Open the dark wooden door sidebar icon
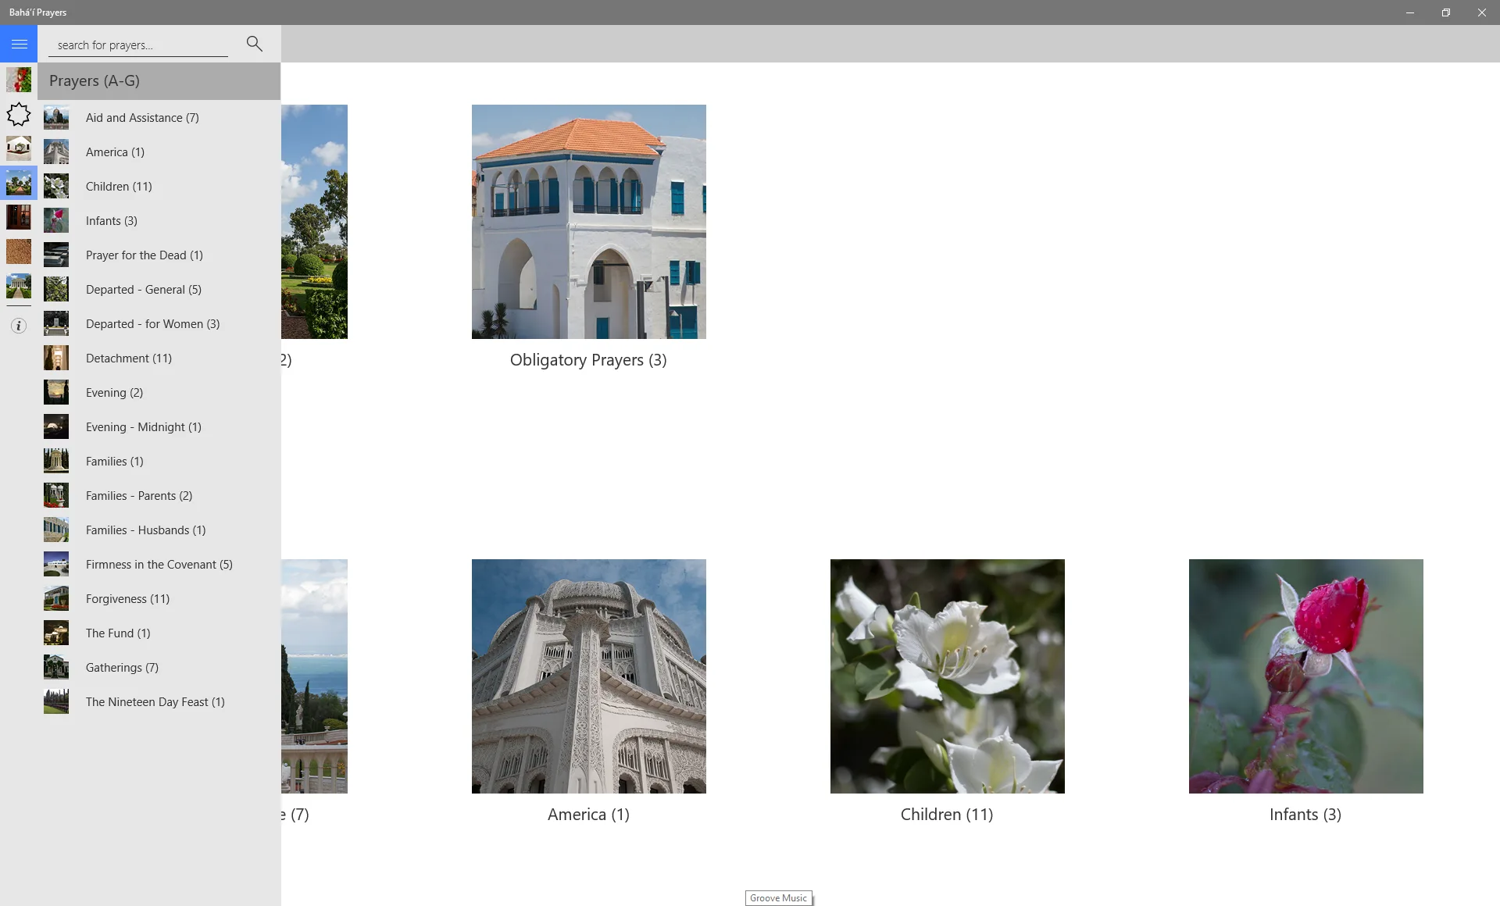 (19, 217)
